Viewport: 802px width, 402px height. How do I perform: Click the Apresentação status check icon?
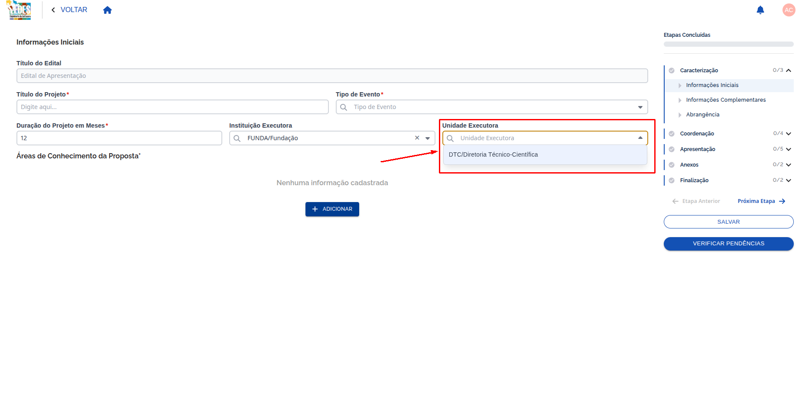click(x=672, y=149)
